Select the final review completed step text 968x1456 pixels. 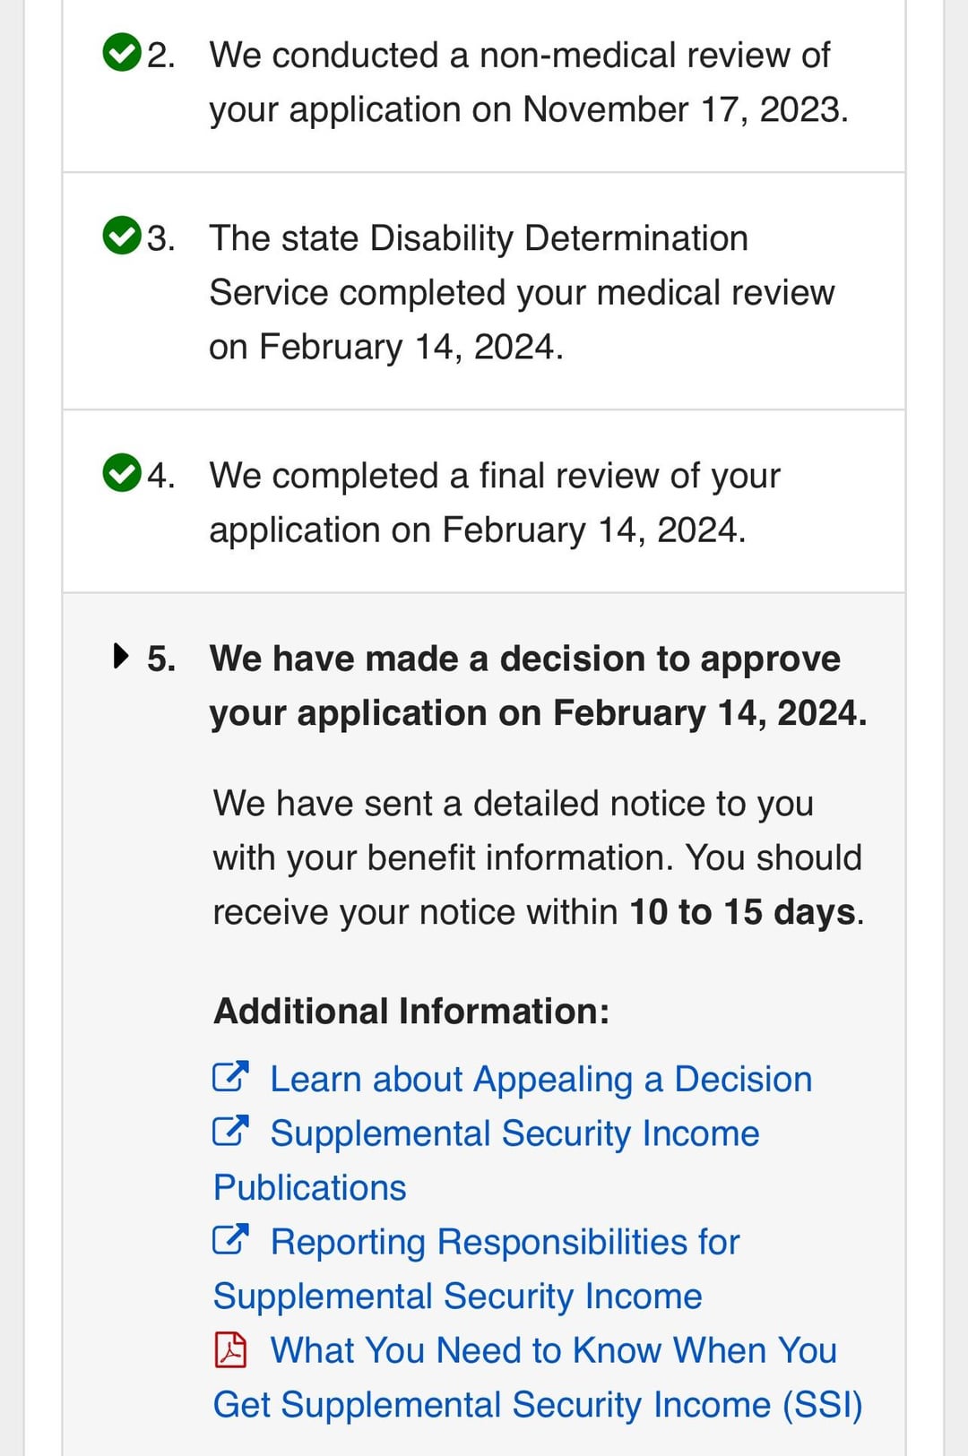tap(495, 503)
